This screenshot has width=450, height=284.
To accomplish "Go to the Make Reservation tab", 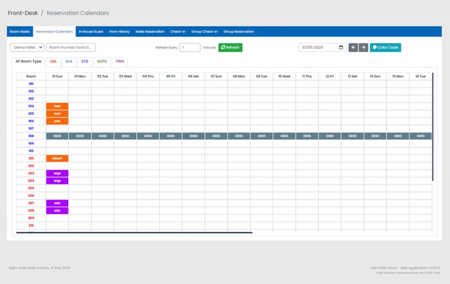I will click(x=150, y=32).
